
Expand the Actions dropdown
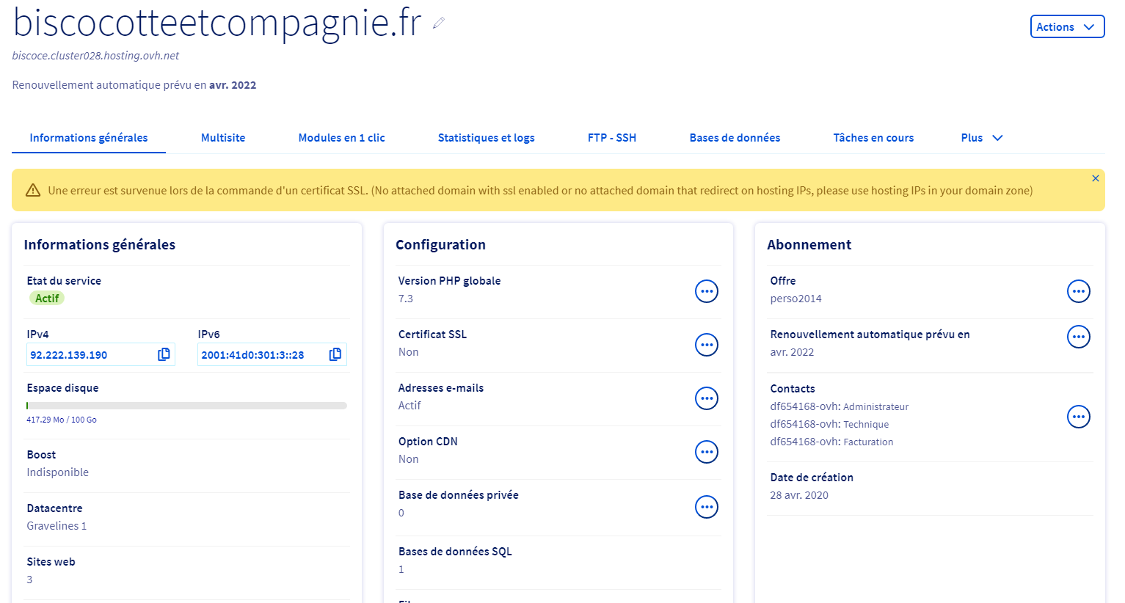(1067, 26)
